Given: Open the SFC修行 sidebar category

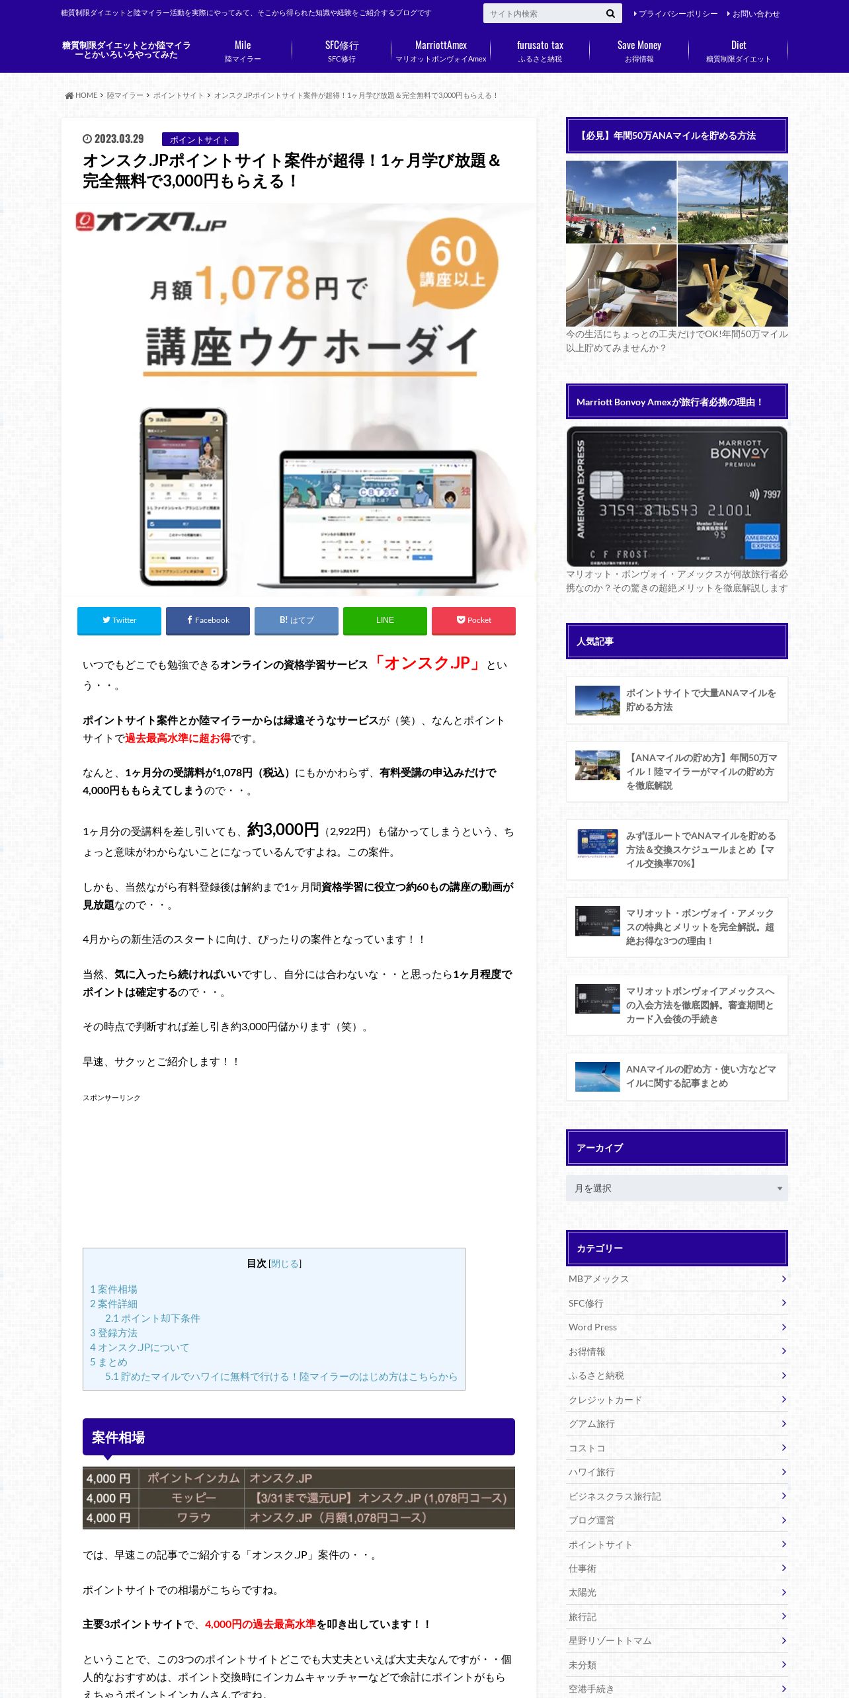Looking at the screenshot, I should pos(677,1303).
